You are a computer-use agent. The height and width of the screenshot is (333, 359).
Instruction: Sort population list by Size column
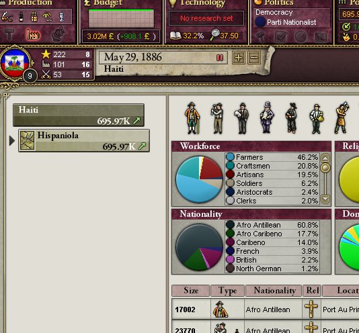click(190, 291)
